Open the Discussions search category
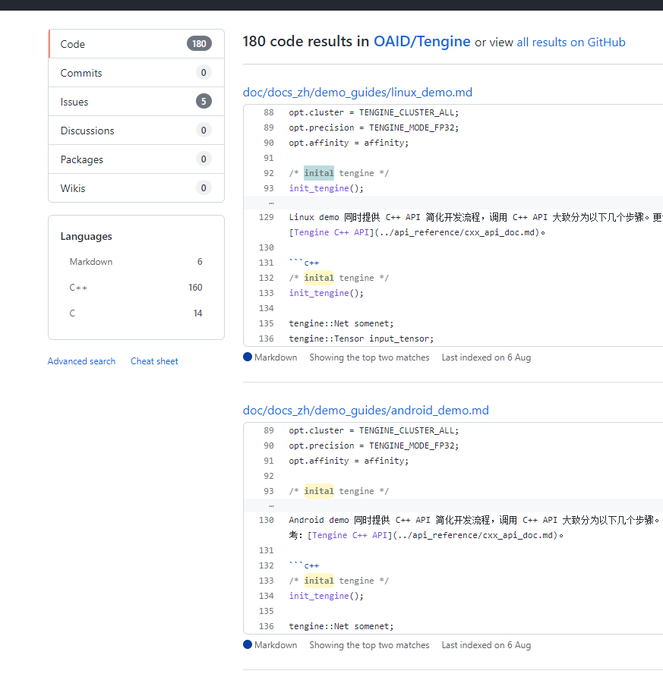 coord(137,131)
